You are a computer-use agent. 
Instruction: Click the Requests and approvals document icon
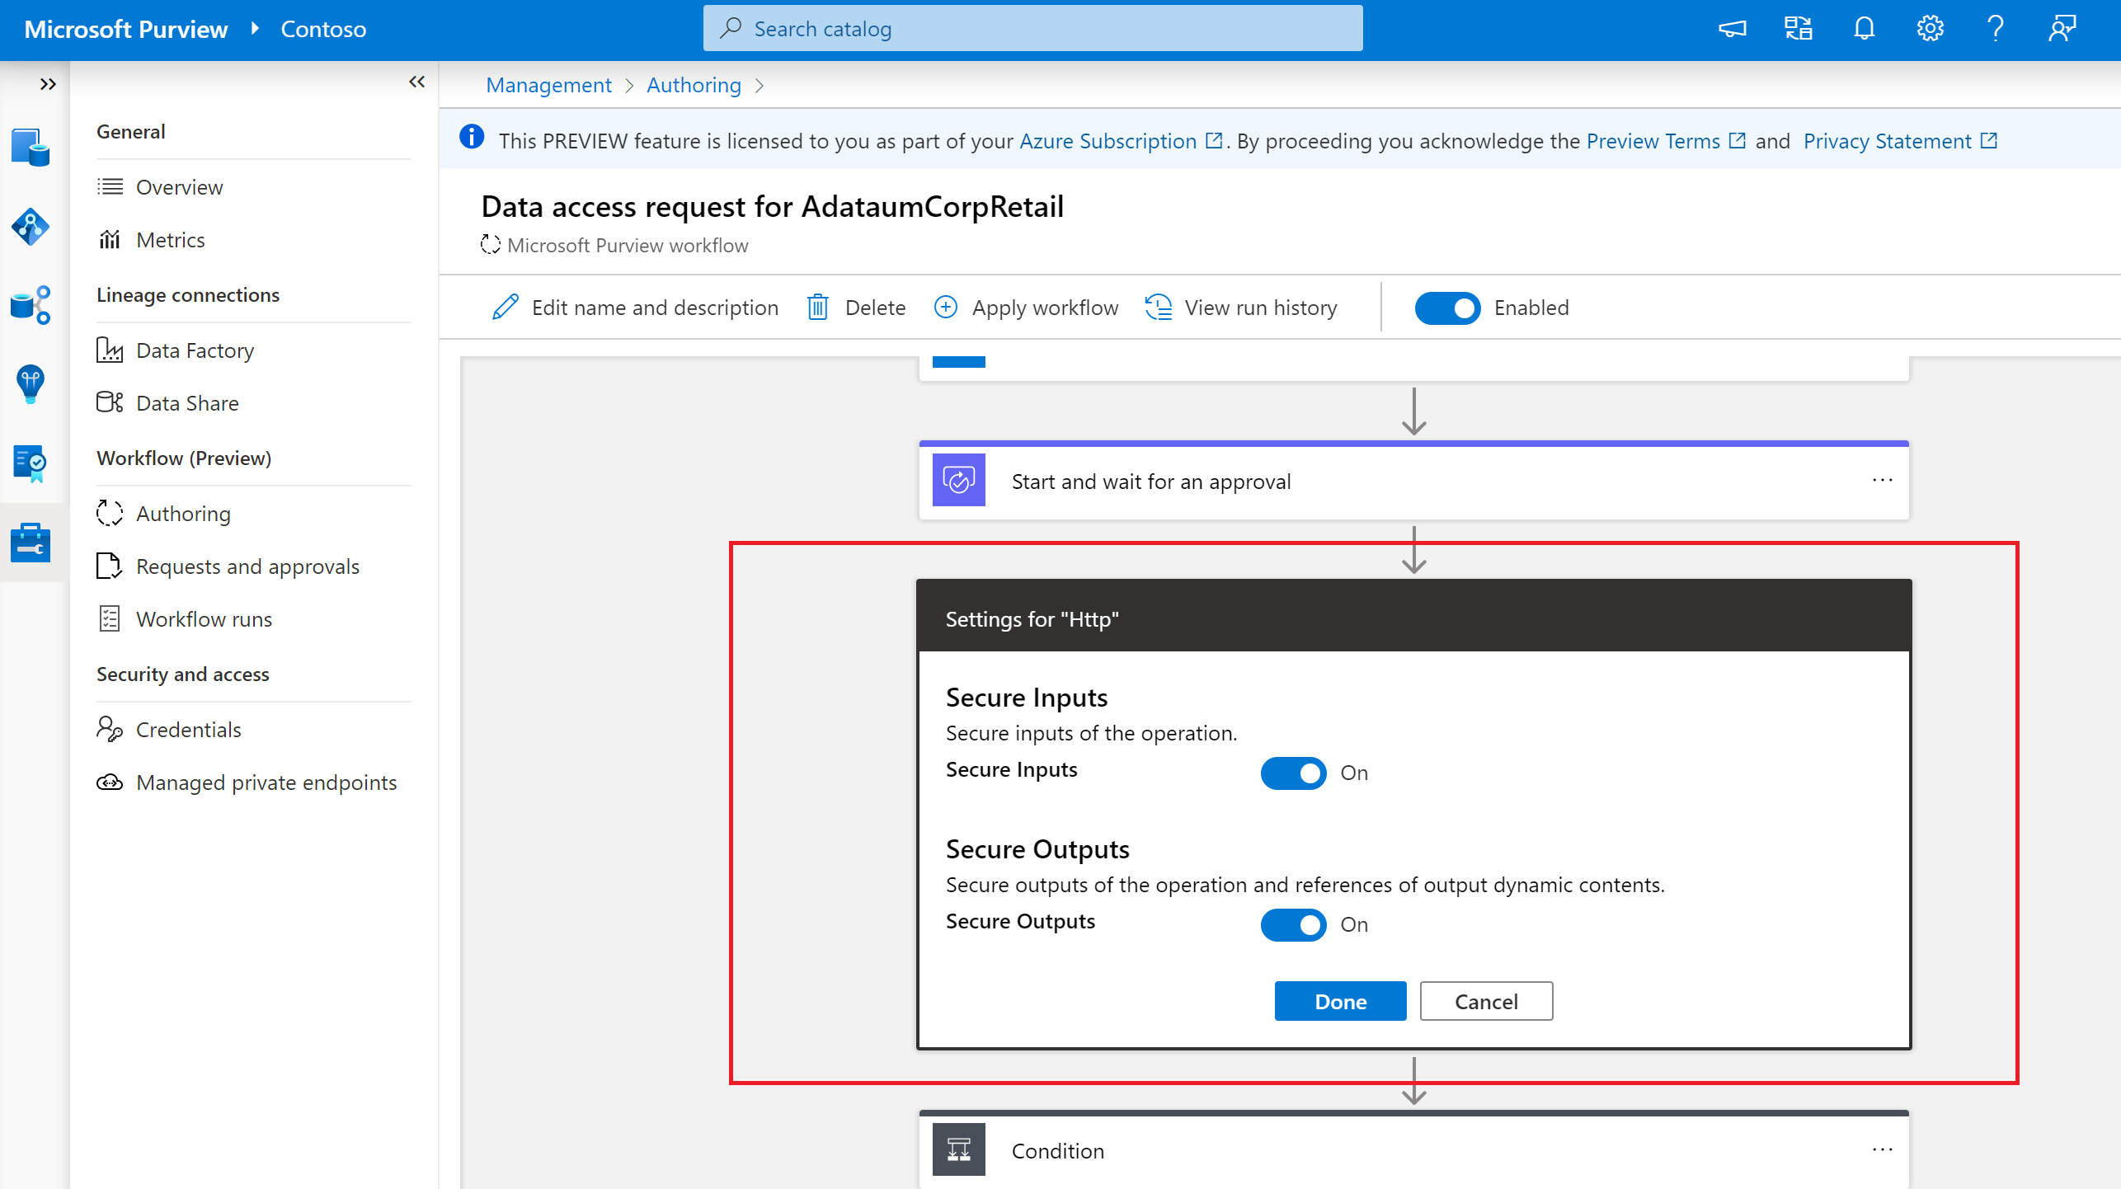click(x=110, y=566)
